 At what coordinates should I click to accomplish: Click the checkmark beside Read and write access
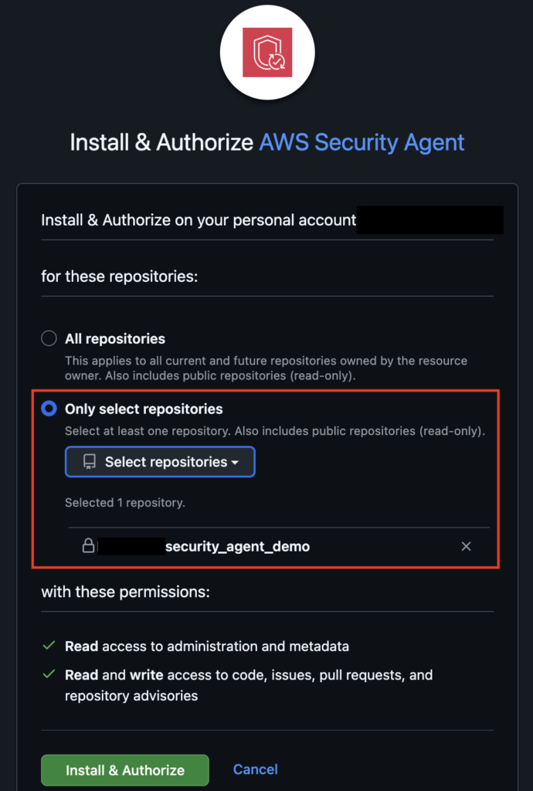coord(49,674)
